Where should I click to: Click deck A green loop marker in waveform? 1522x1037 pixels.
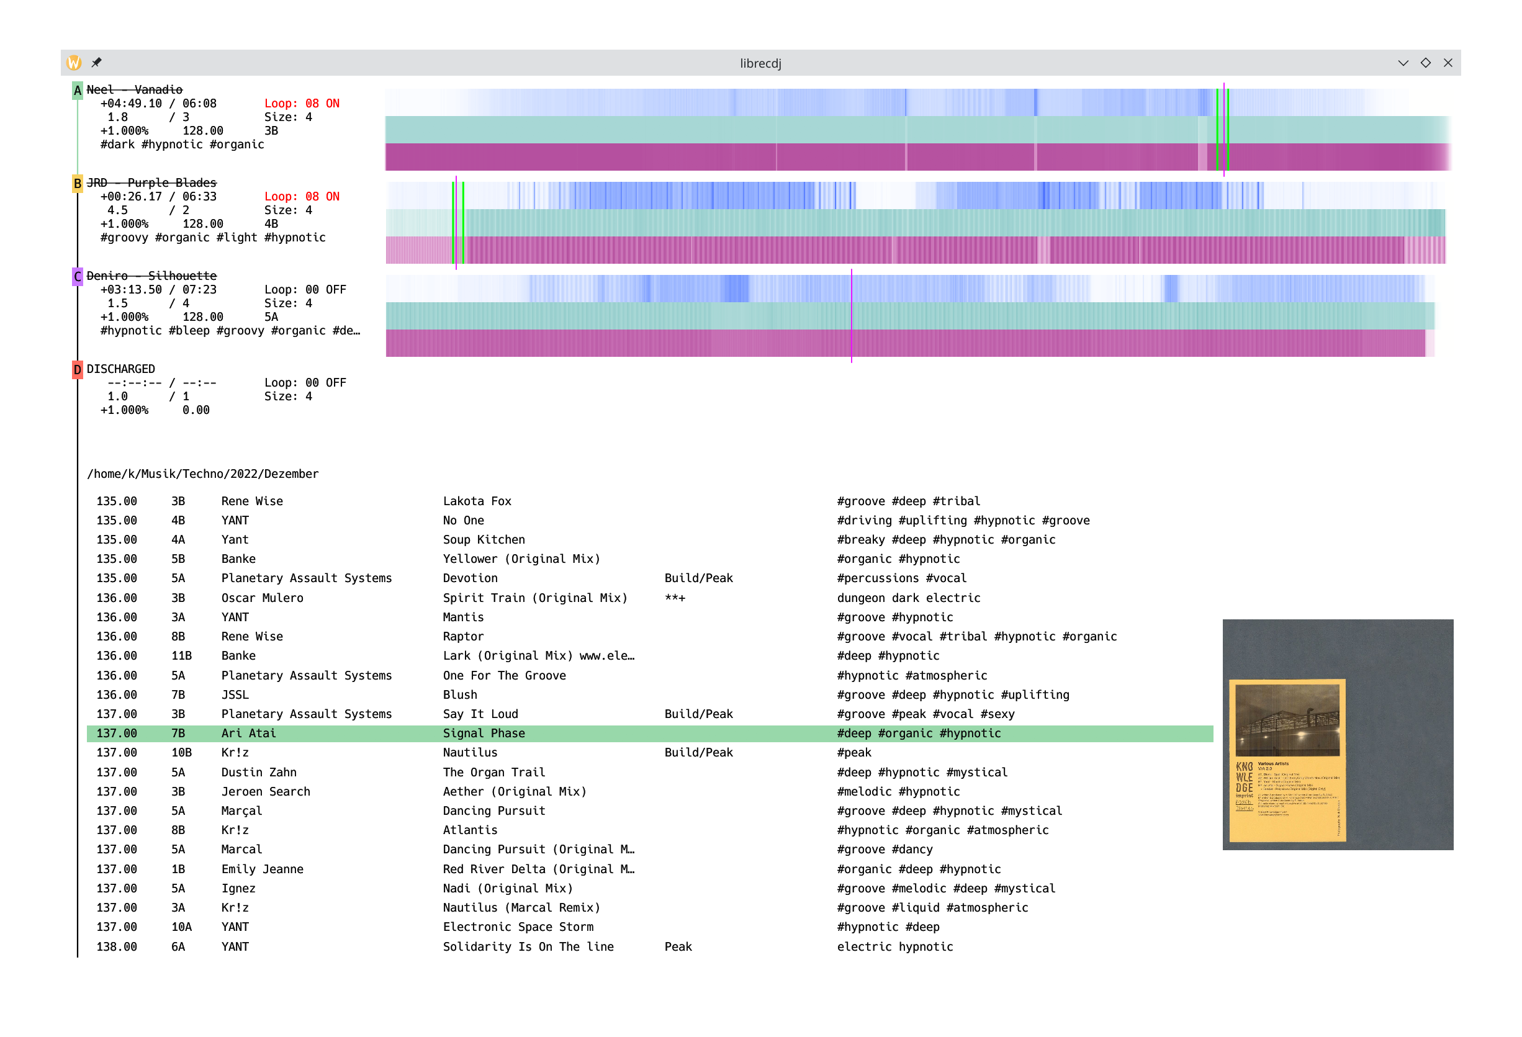(1217, 130)
